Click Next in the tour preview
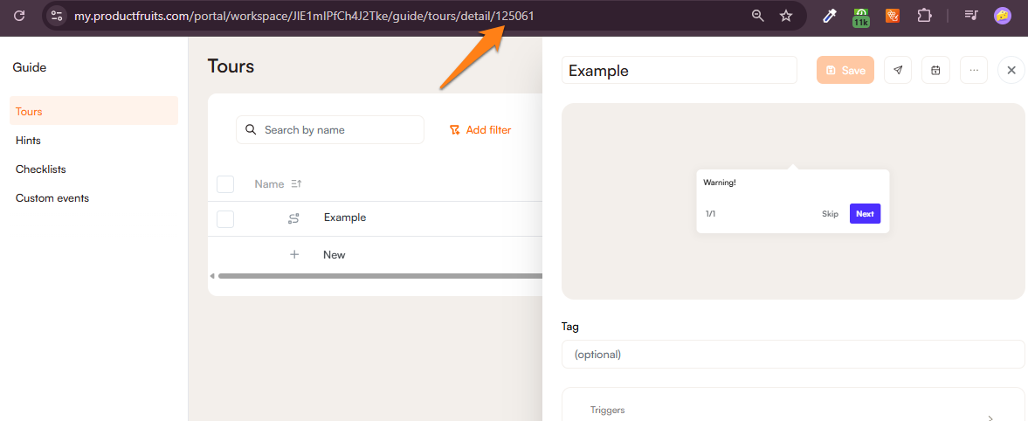The width and height of the screenshot is (1028, 421). (x=865, y=214)
